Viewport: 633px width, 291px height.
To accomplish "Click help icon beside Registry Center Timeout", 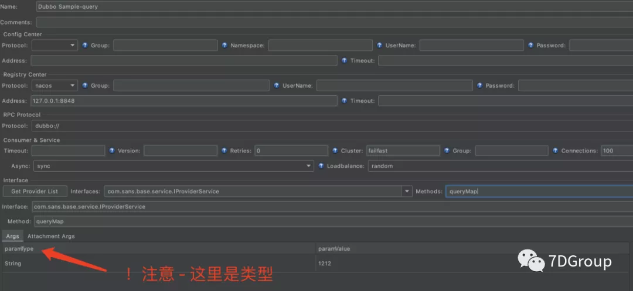I will click(x=345, y=101).
